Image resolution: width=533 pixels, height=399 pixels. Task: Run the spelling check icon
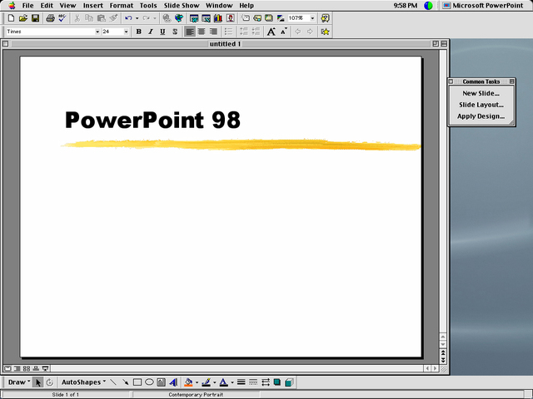click(x=62, y=18)
